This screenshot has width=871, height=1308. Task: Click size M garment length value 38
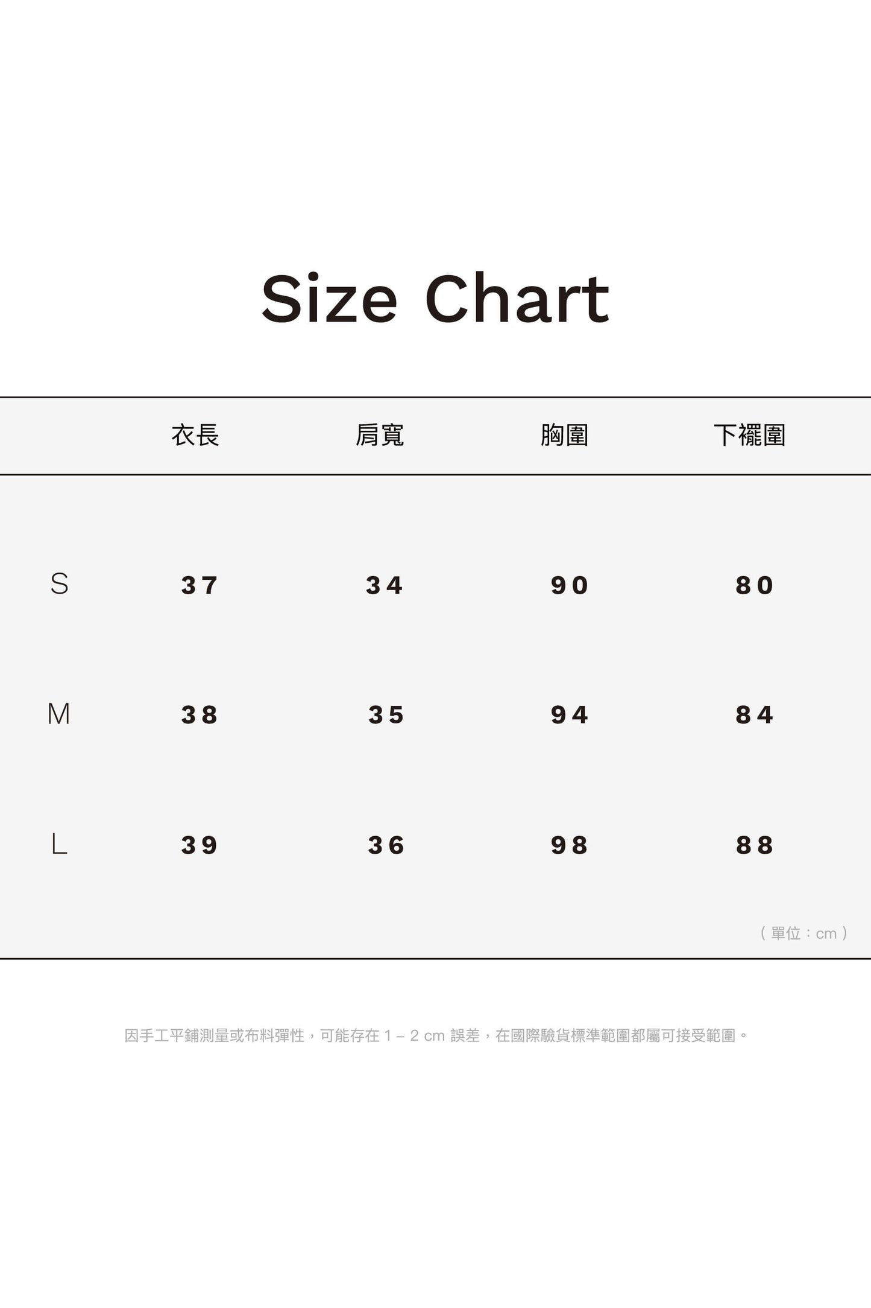click(x=200, y=715)
